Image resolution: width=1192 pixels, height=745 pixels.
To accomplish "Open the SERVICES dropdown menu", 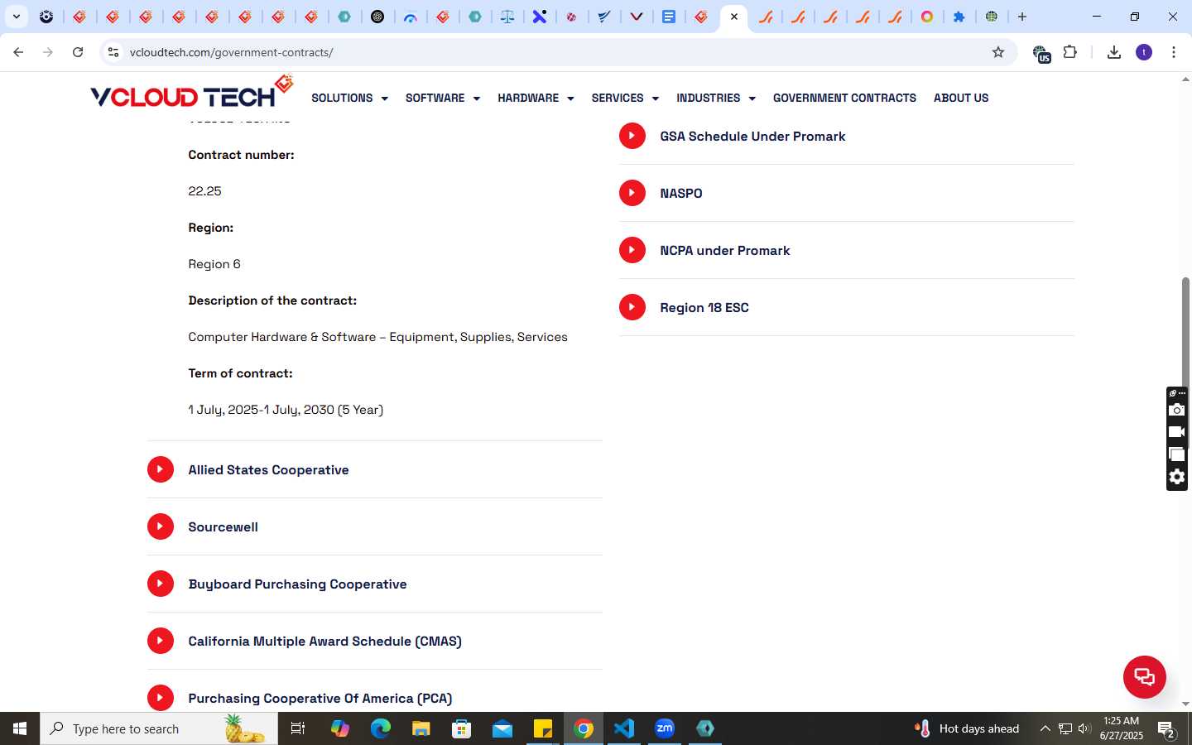I will click(x=625, y=98).
